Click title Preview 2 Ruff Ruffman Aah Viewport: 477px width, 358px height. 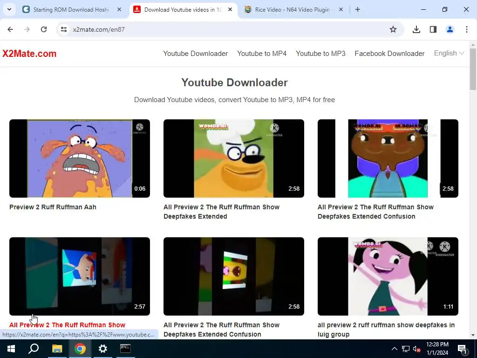pyautogui.click(x=53, y=207)
